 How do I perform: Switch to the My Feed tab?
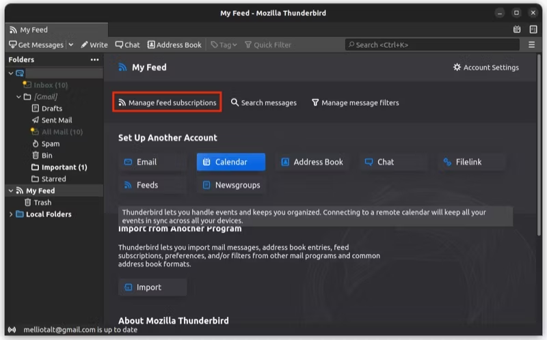(57, 29)
